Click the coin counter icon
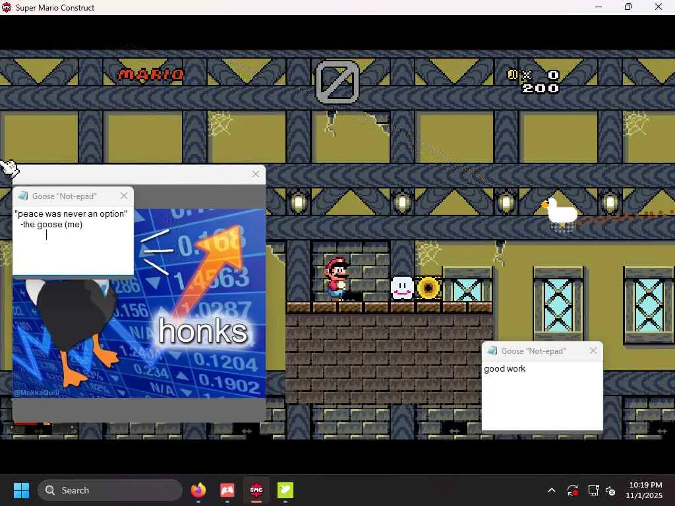 [x=512, y=74]
